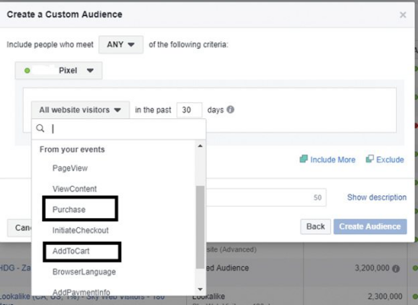The width and height of the screenshot is (418, 305).
Task: Select the ViewContent event
Action: 74,188
